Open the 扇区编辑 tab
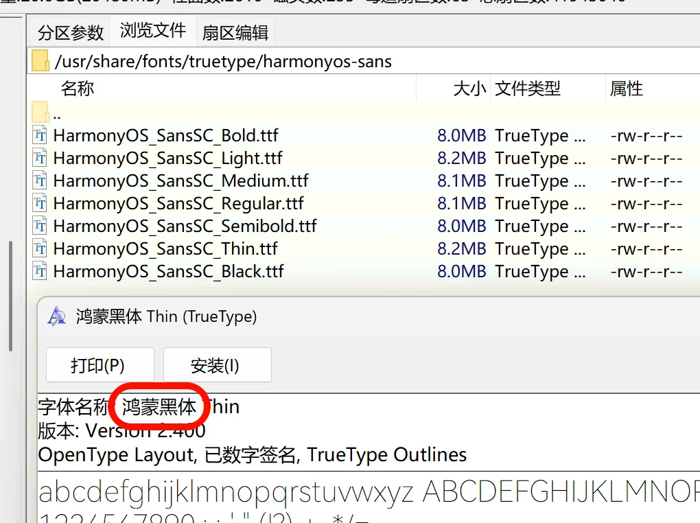The height and width of the screenshot is (523, 700). [235, 32]
